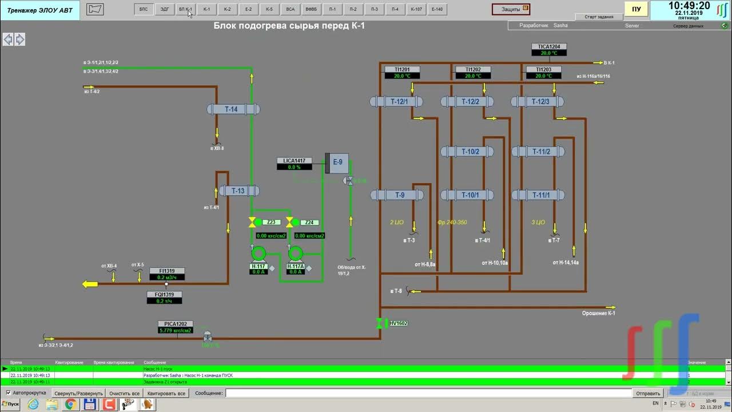Viewport: 732px width, 412px height.
Task: Switch to the ЭДГ screen tab
Action: coord(165,9)
